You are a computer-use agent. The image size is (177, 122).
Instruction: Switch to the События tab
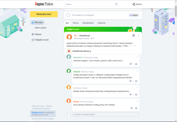[101, 23]
